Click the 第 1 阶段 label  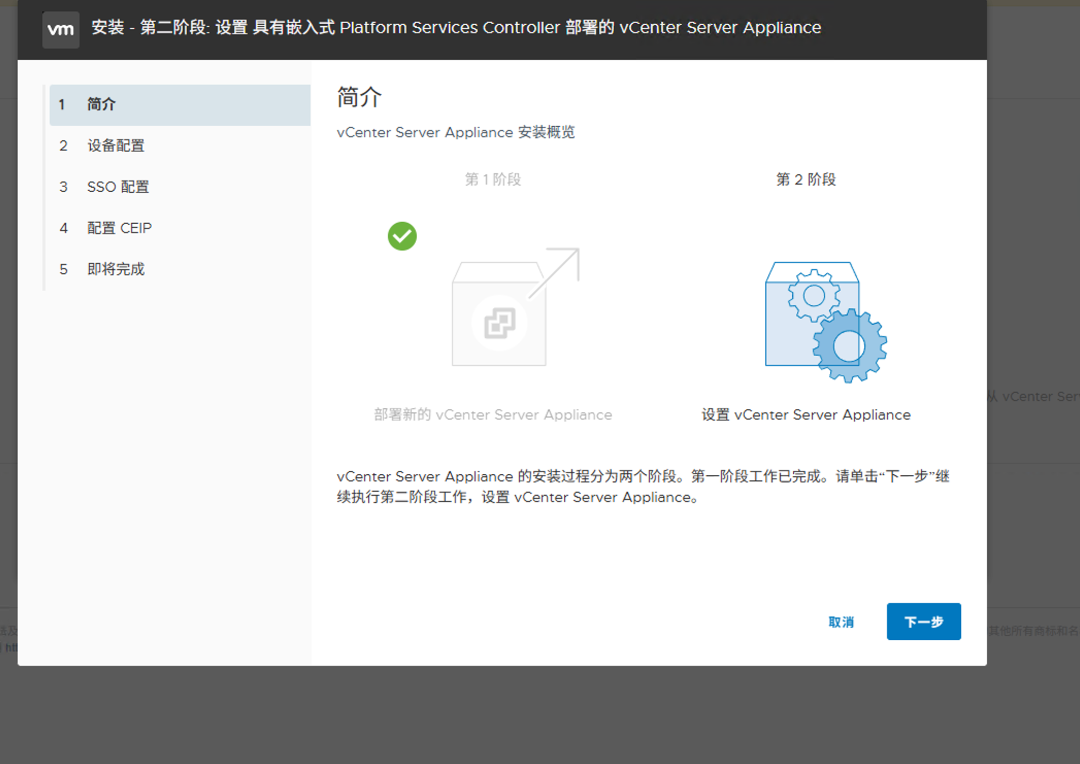(x=493, y=179)
